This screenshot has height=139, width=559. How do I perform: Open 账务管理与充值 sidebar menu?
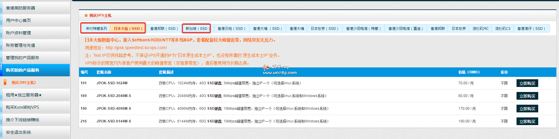[x=20, y=45]
